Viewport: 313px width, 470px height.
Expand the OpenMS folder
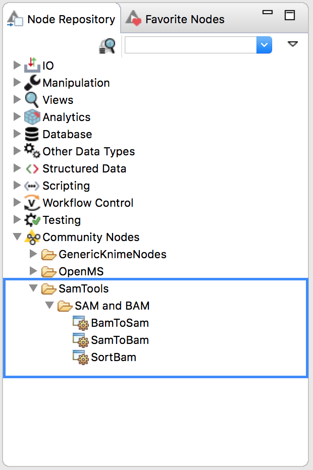pyautogui.click(x=33, y=271)
